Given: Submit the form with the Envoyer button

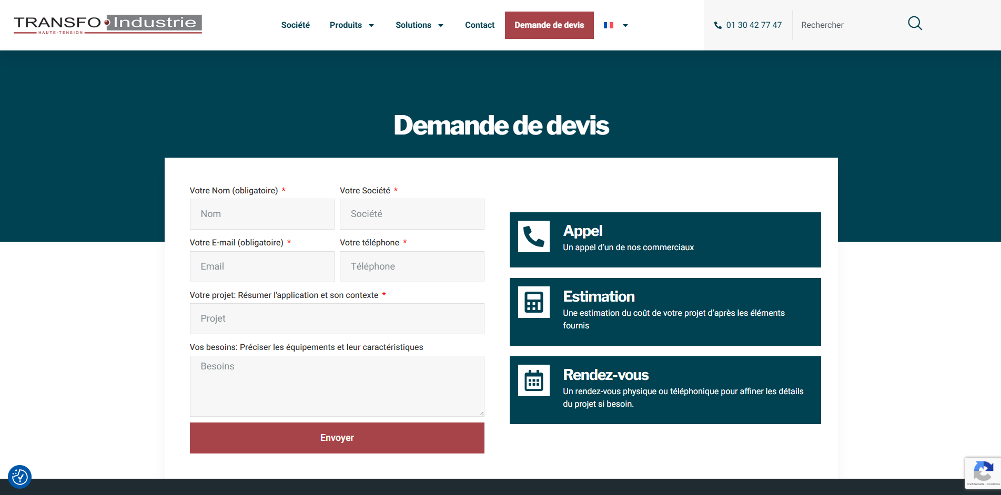Looking at the screenshot, I should point(337,437).
